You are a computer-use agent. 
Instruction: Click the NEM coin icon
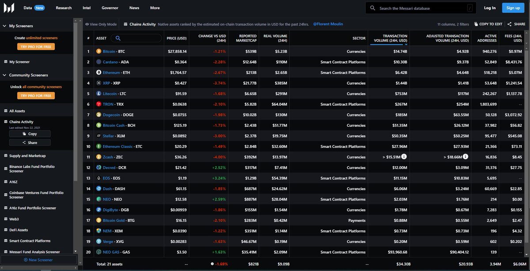point(98,231)
